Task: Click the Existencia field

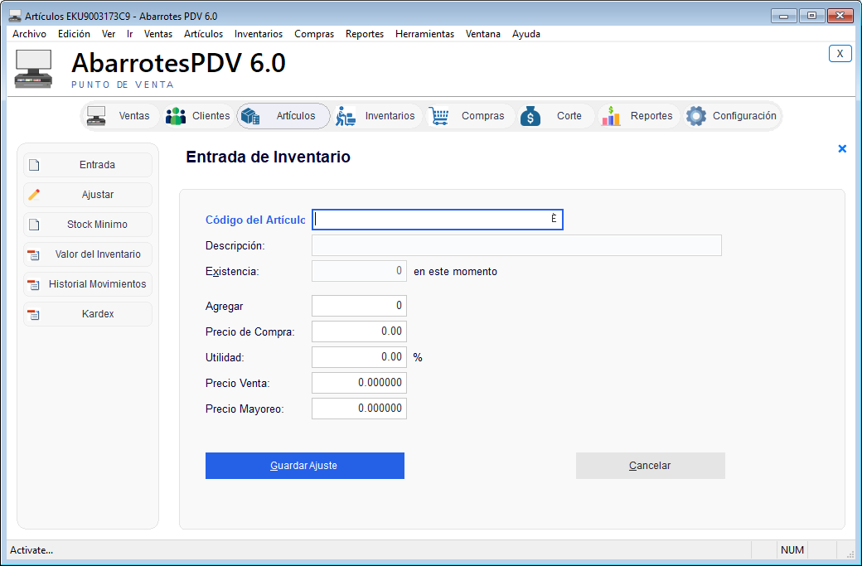Action: pos(359,271)
